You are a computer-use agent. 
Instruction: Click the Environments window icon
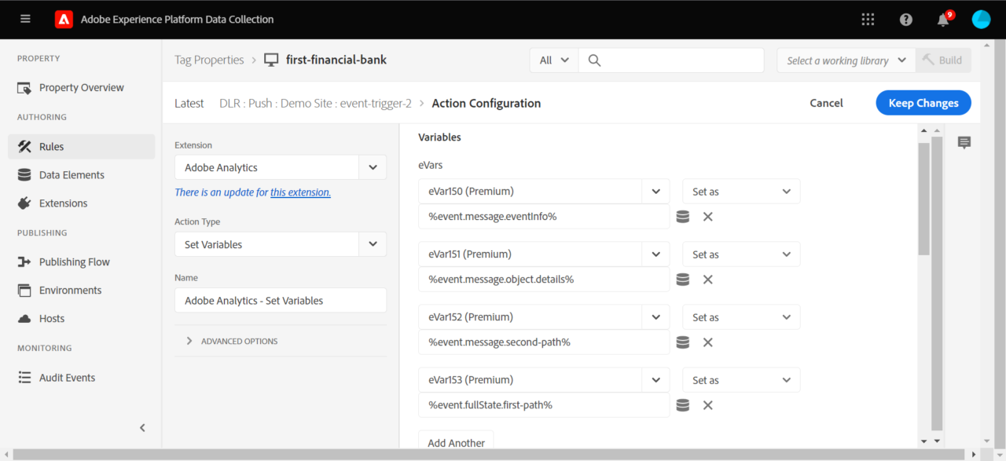[24, 291]
